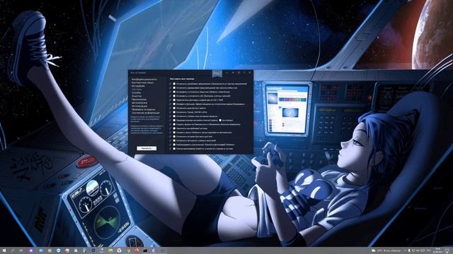The width and height of the screenshot is (453, 254).
Task: Tick the историю быстрого доступа checkbox
Action: pos(174,136)
